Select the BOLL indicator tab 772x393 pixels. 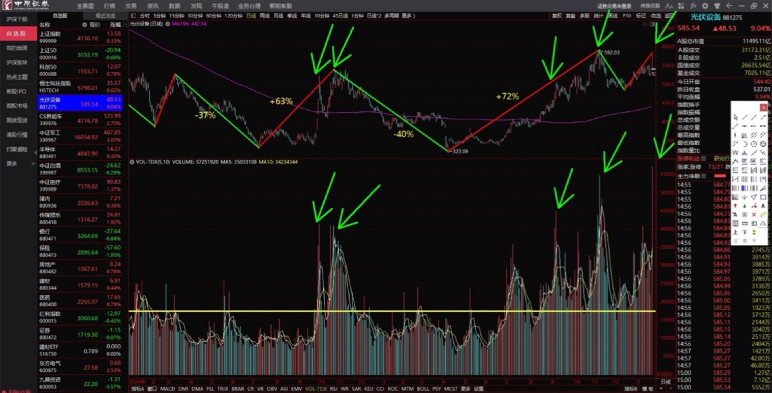click(x=423, y=389)
